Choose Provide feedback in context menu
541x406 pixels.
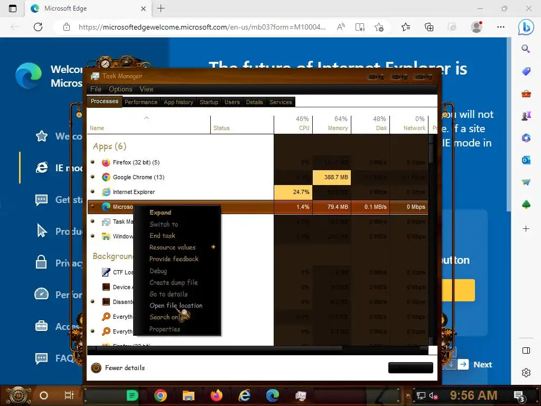click(x=173, y=259)
